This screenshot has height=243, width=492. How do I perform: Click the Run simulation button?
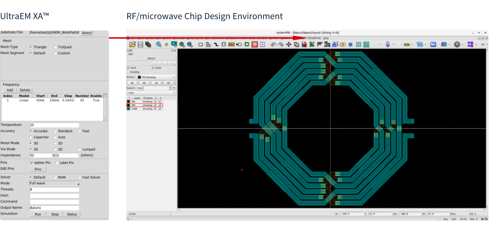coord(38,214)
